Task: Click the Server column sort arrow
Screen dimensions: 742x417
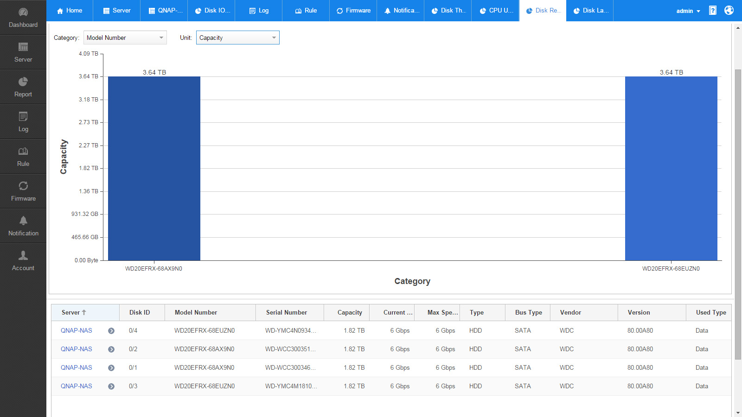Action: [84, 312]
